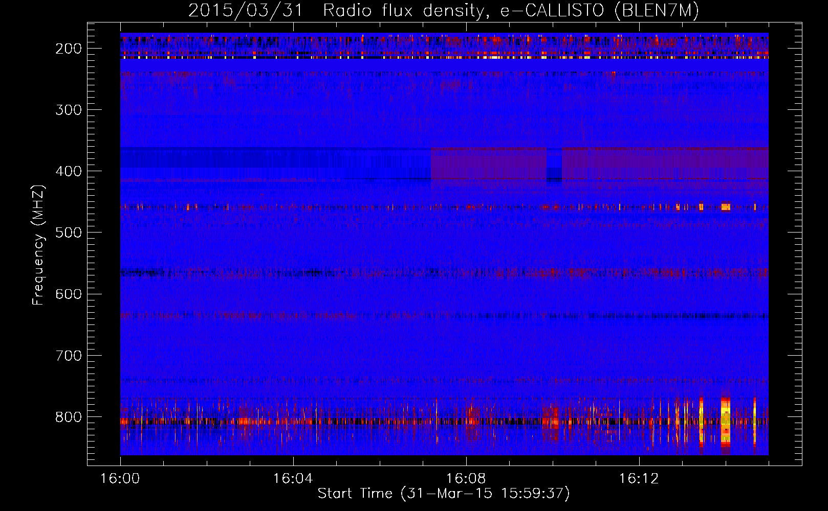Click the 500 frequency tick label
The height and width of the screenshot is (511, 828).
[69, 233]
